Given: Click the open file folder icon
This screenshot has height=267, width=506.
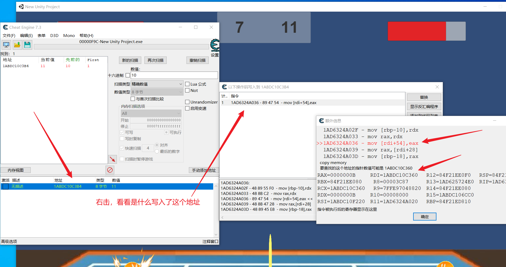Looking at the screenshot, I should (x=17, y=45).
